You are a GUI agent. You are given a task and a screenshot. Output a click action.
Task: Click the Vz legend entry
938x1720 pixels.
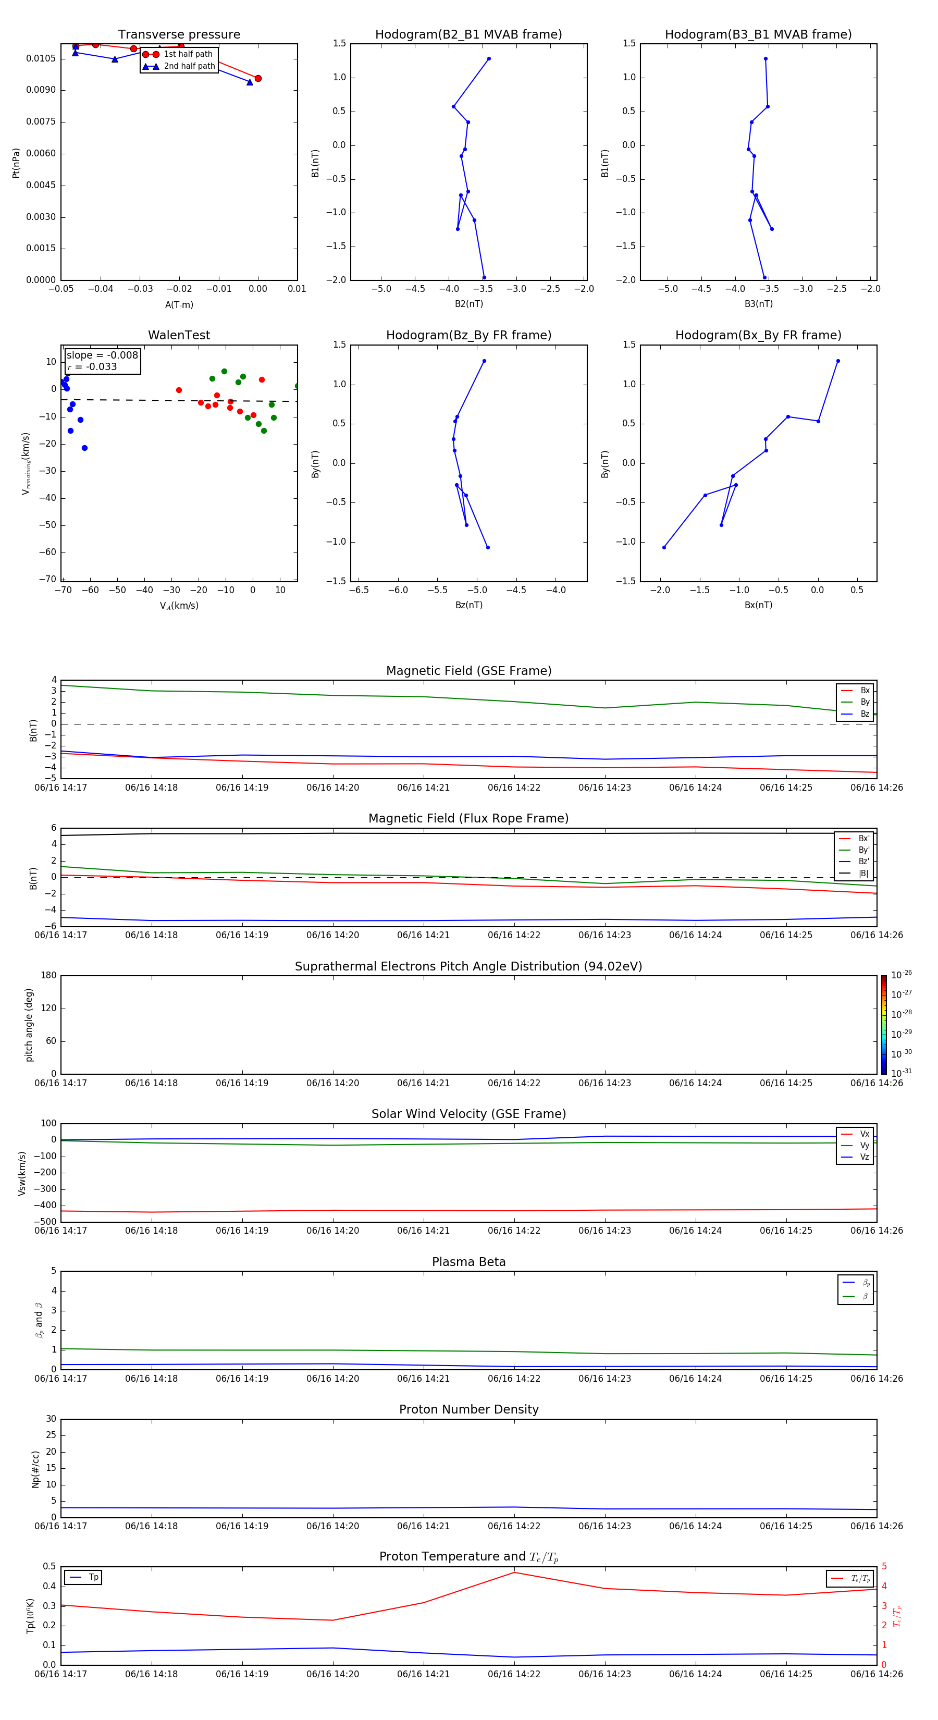(855, 1157)
